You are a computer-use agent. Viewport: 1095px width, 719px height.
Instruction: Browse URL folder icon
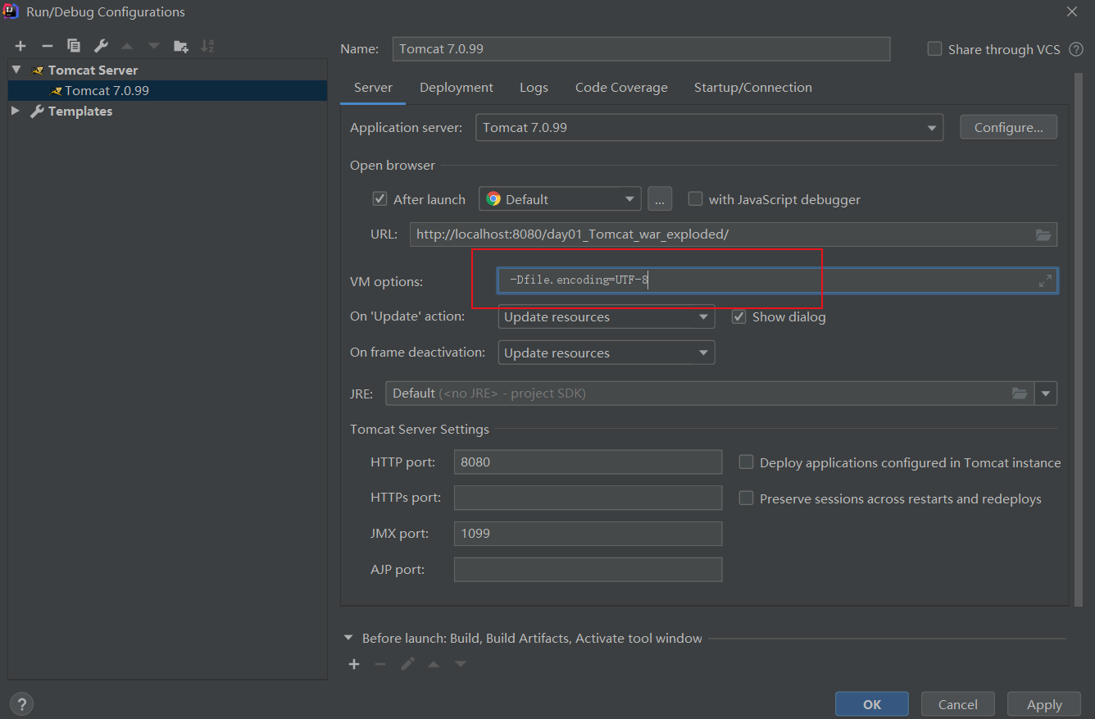click(x=1043, y=234)
